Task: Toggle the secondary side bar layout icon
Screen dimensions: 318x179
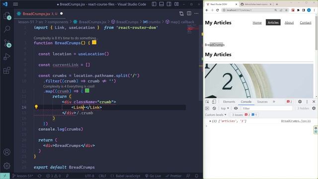Action: 169,4
